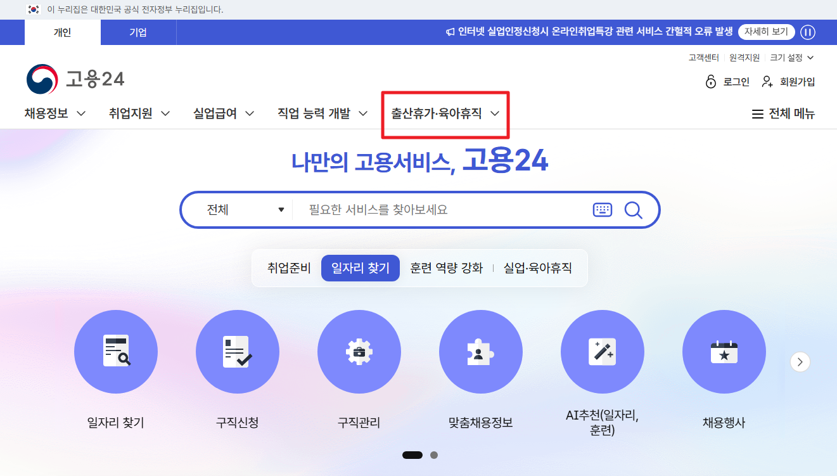837x476 pixels.
Task: Expand the 채용정보 menu
Action: [x=55, y=114]
